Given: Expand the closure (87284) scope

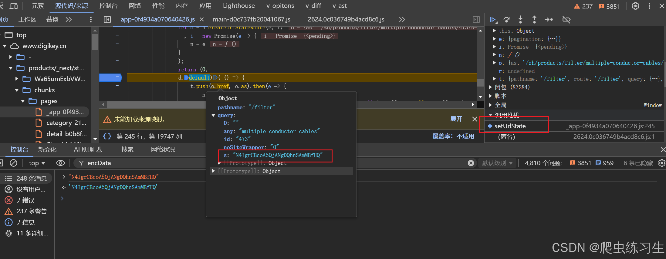Looking at the screenshot, I should (490, 87).
